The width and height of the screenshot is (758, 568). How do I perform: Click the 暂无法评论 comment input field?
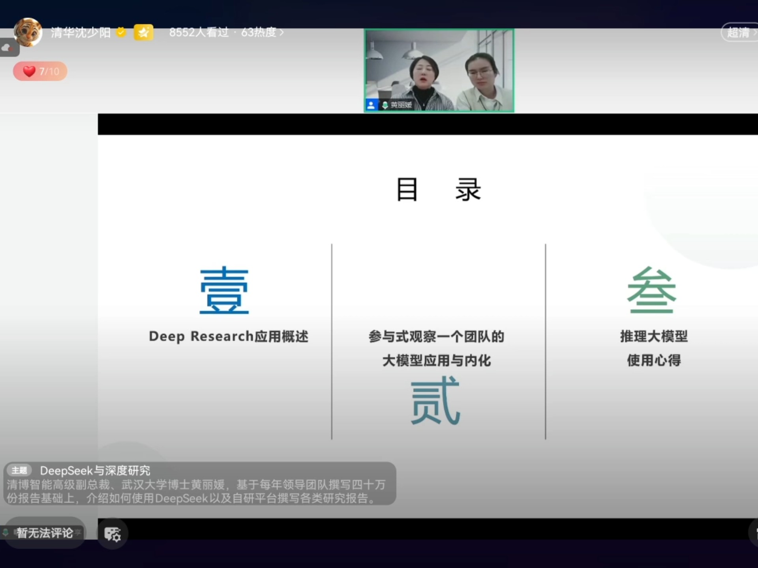(x=45, y=532)
